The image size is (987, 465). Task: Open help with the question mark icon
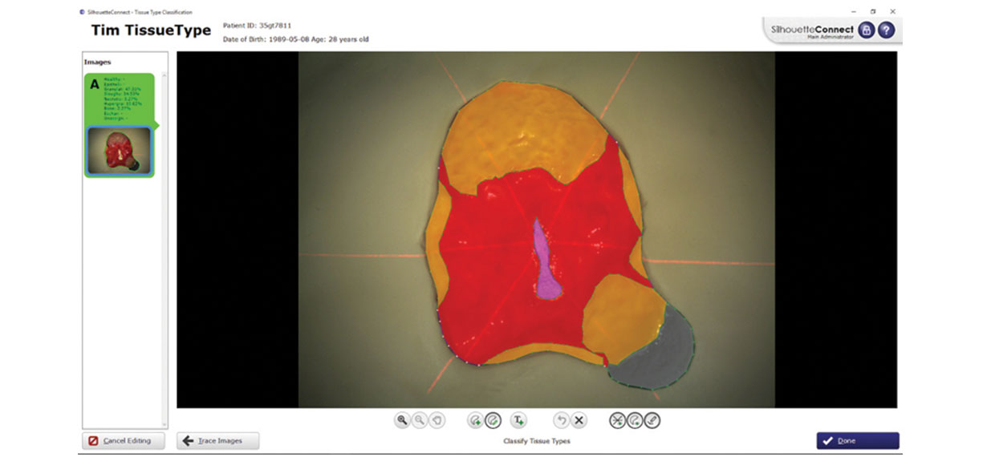pyautogui.click(x=886, y=30)
